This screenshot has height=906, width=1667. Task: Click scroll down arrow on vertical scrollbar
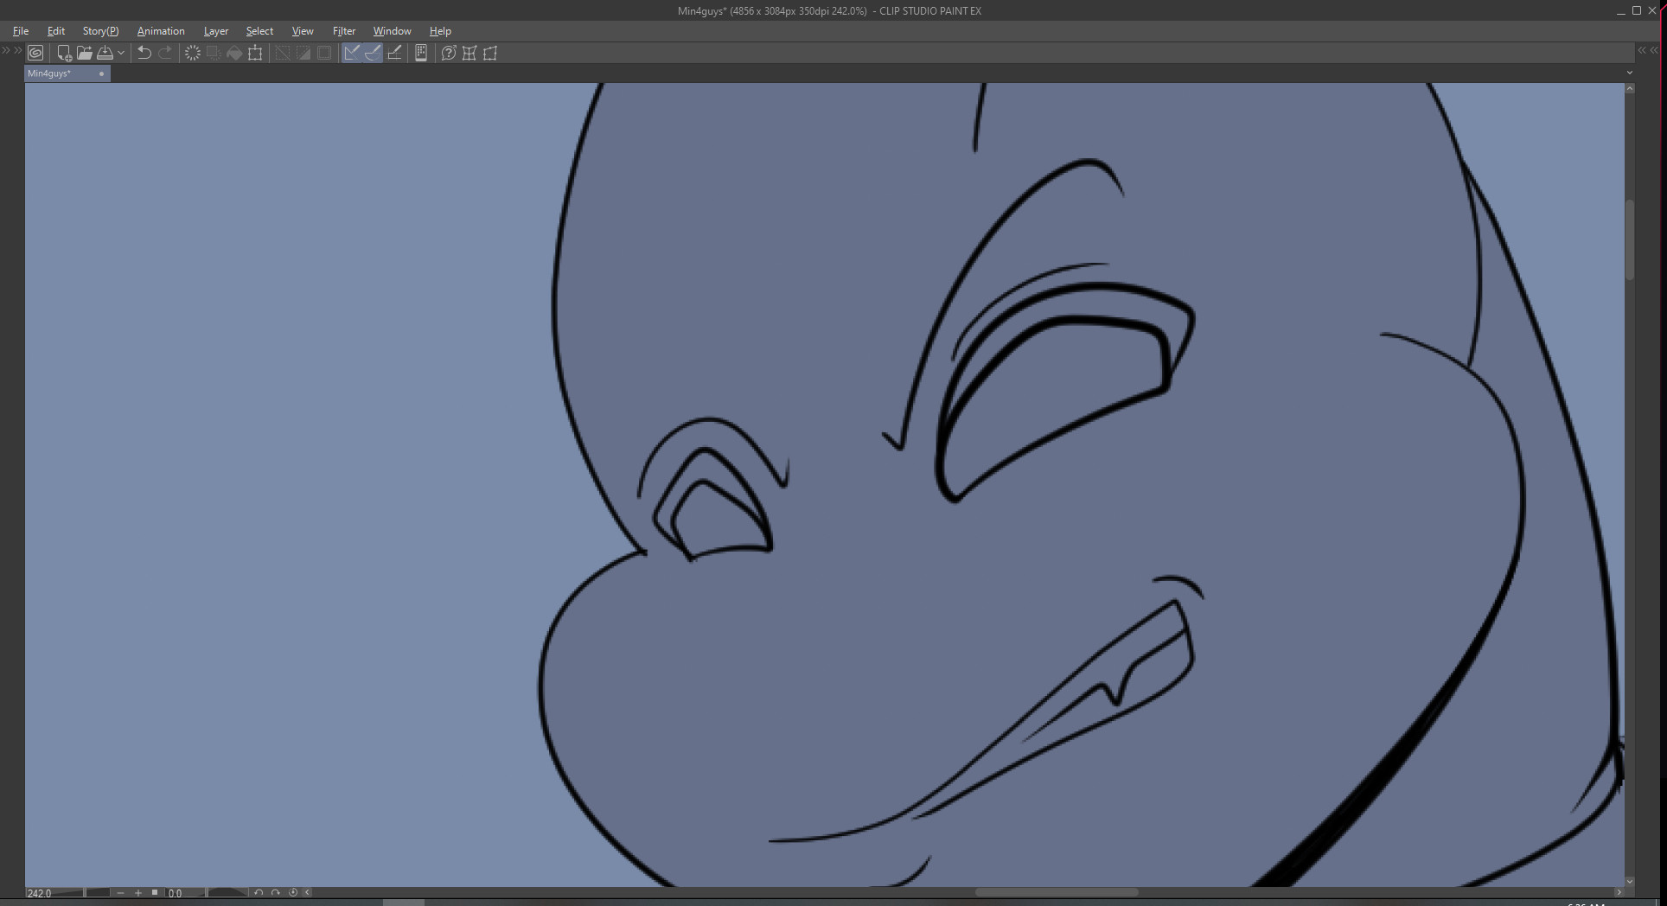tap(1630, 882)
